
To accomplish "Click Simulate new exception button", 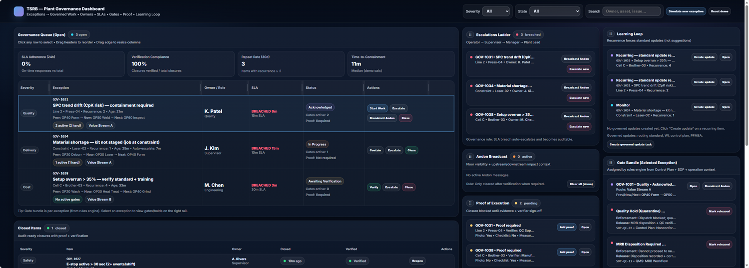I will pos(686,11).
